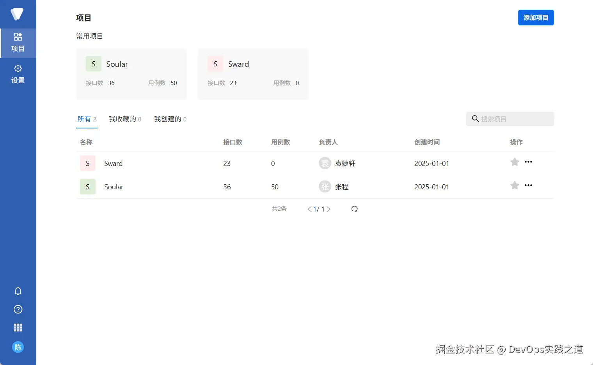Open Soular project from the table
This screenshot has width=593, height=365.
pyautogui.click(x=114, y=187)
